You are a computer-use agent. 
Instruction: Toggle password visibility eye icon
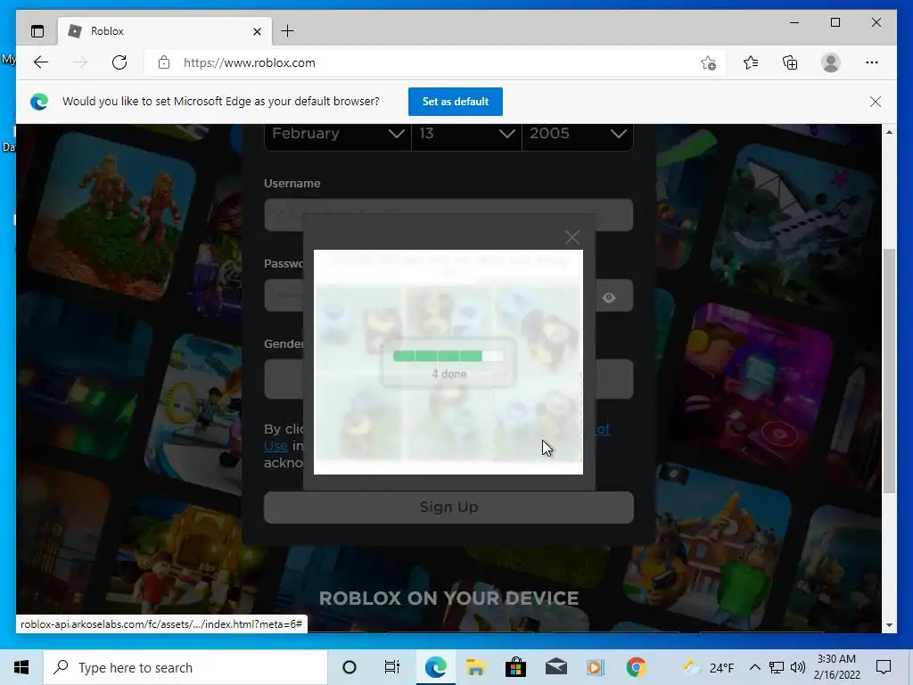609,298
